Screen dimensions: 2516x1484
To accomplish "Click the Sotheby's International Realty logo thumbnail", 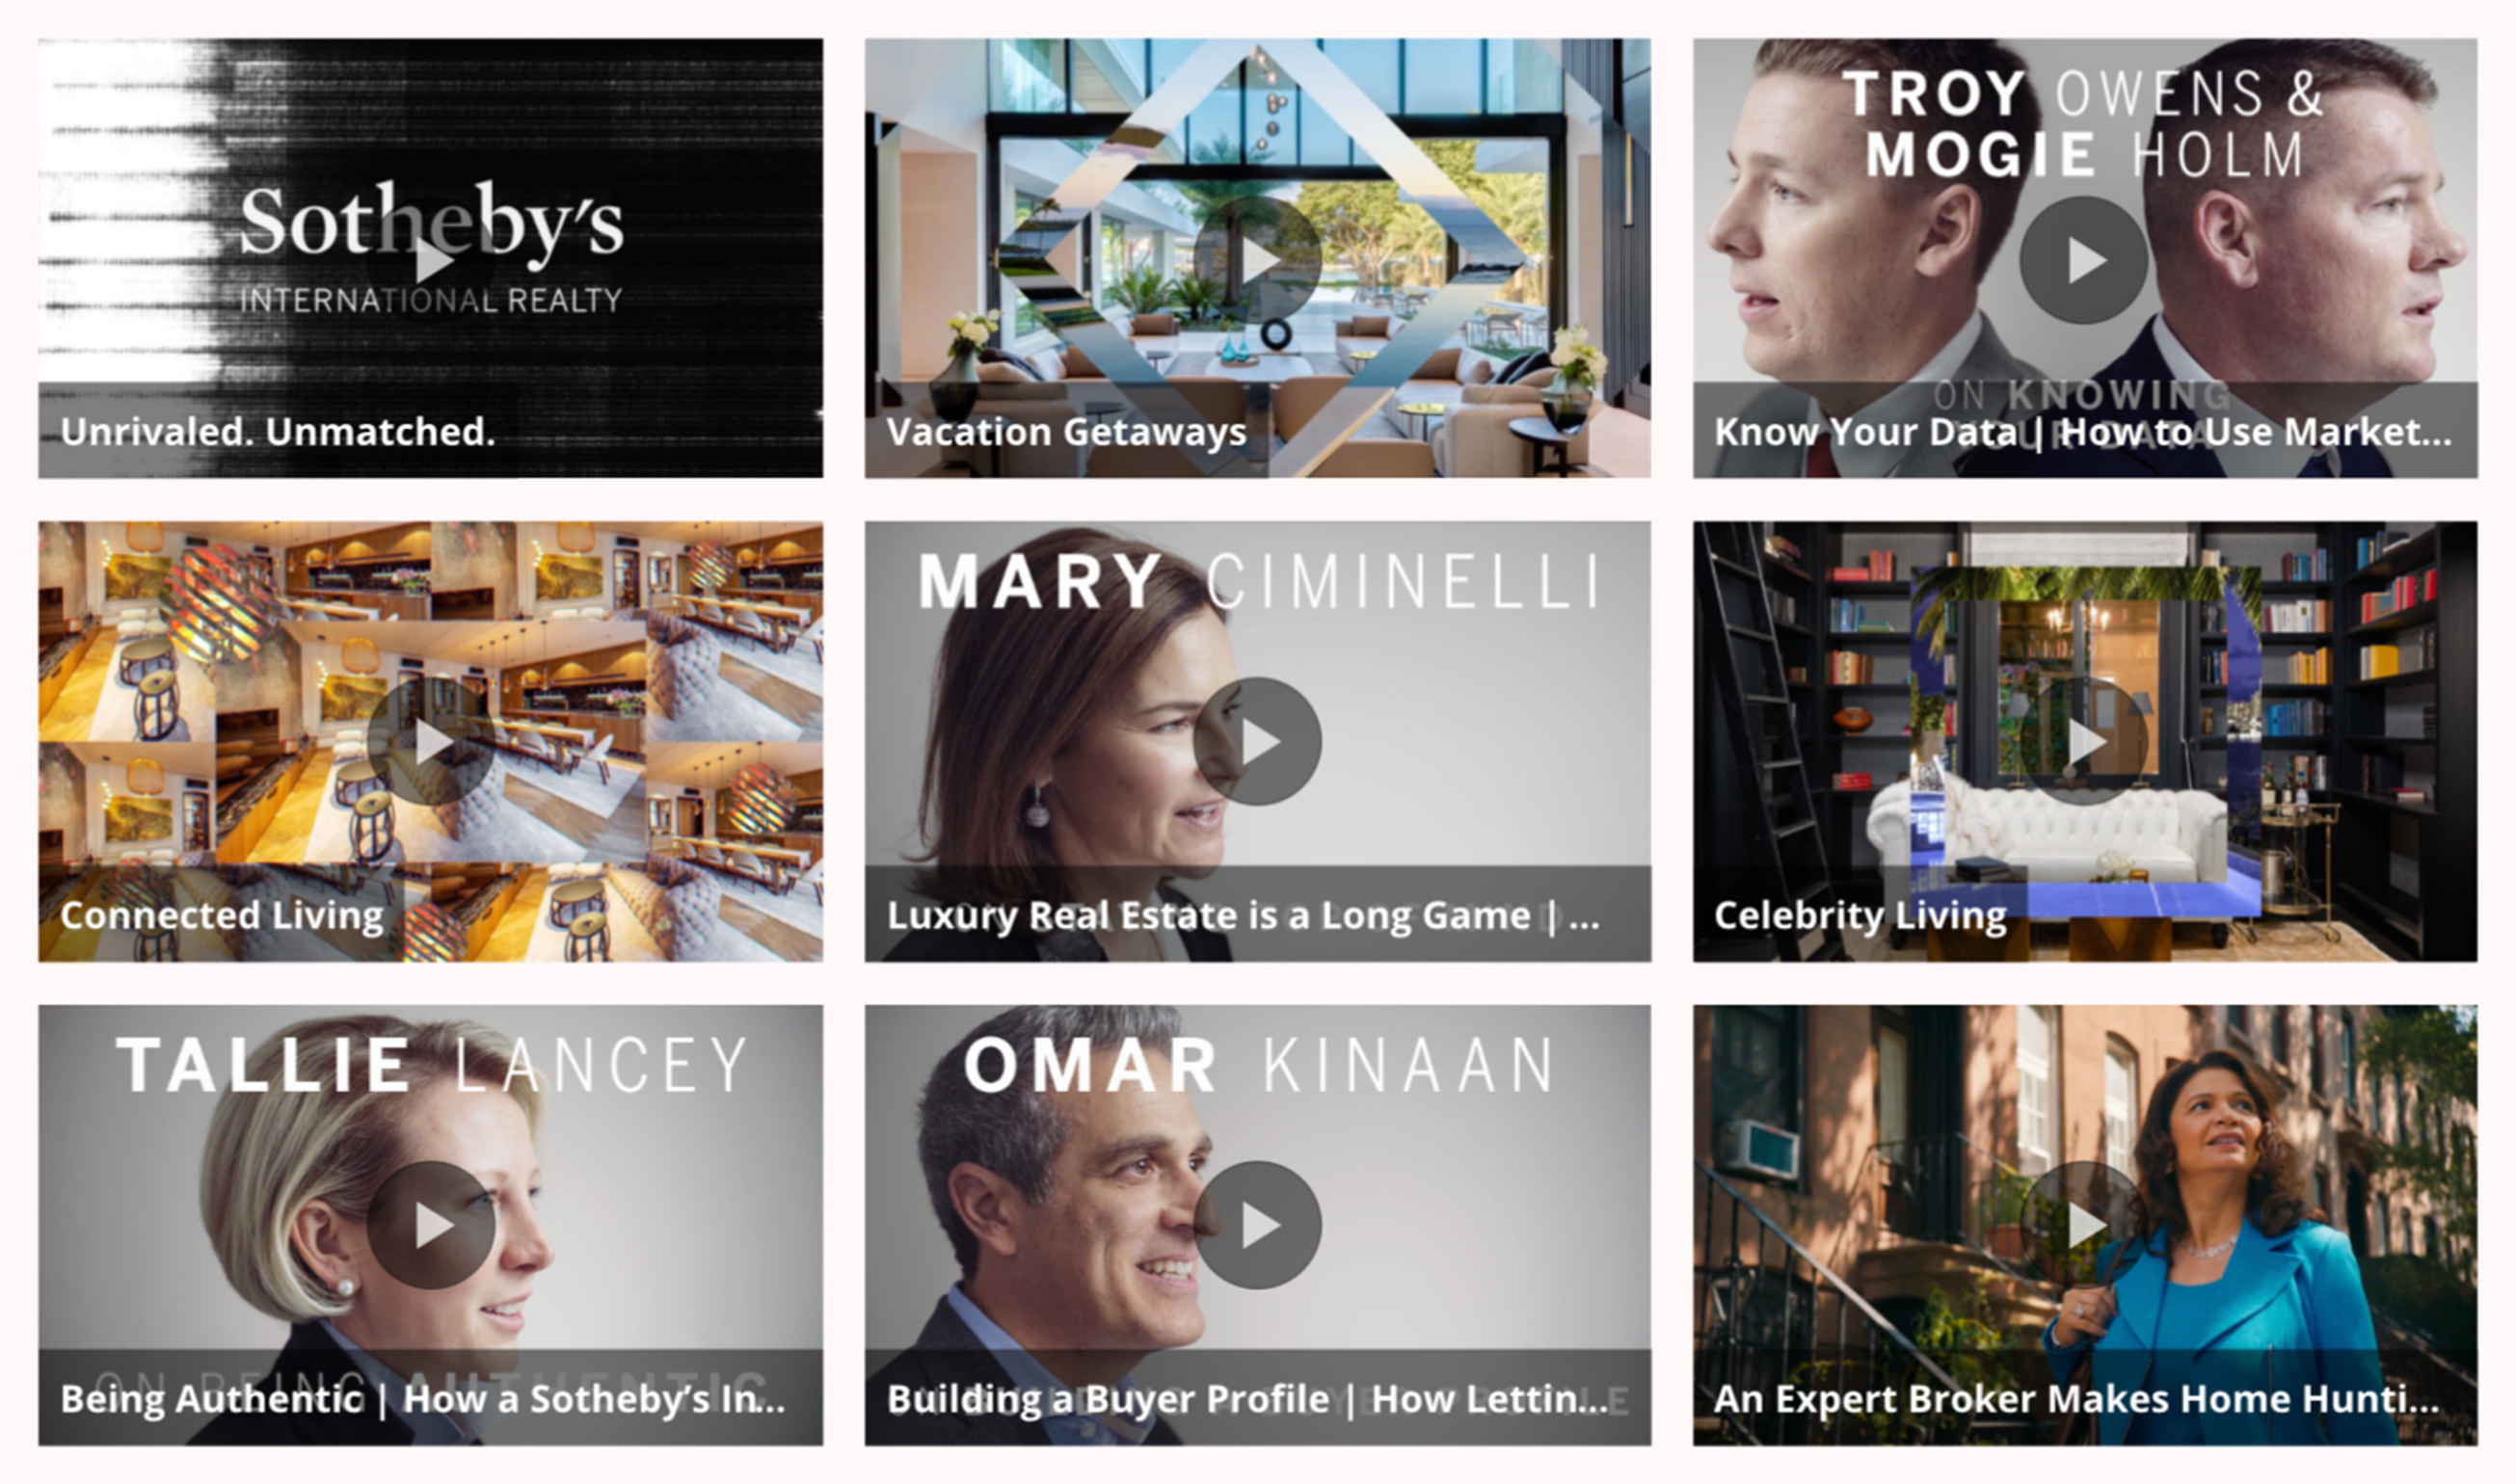I will click(x=431, y=247).
